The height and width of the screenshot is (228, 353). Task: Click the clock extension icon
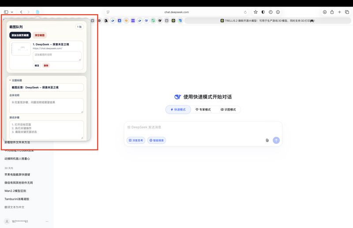(x=270, y=12)
